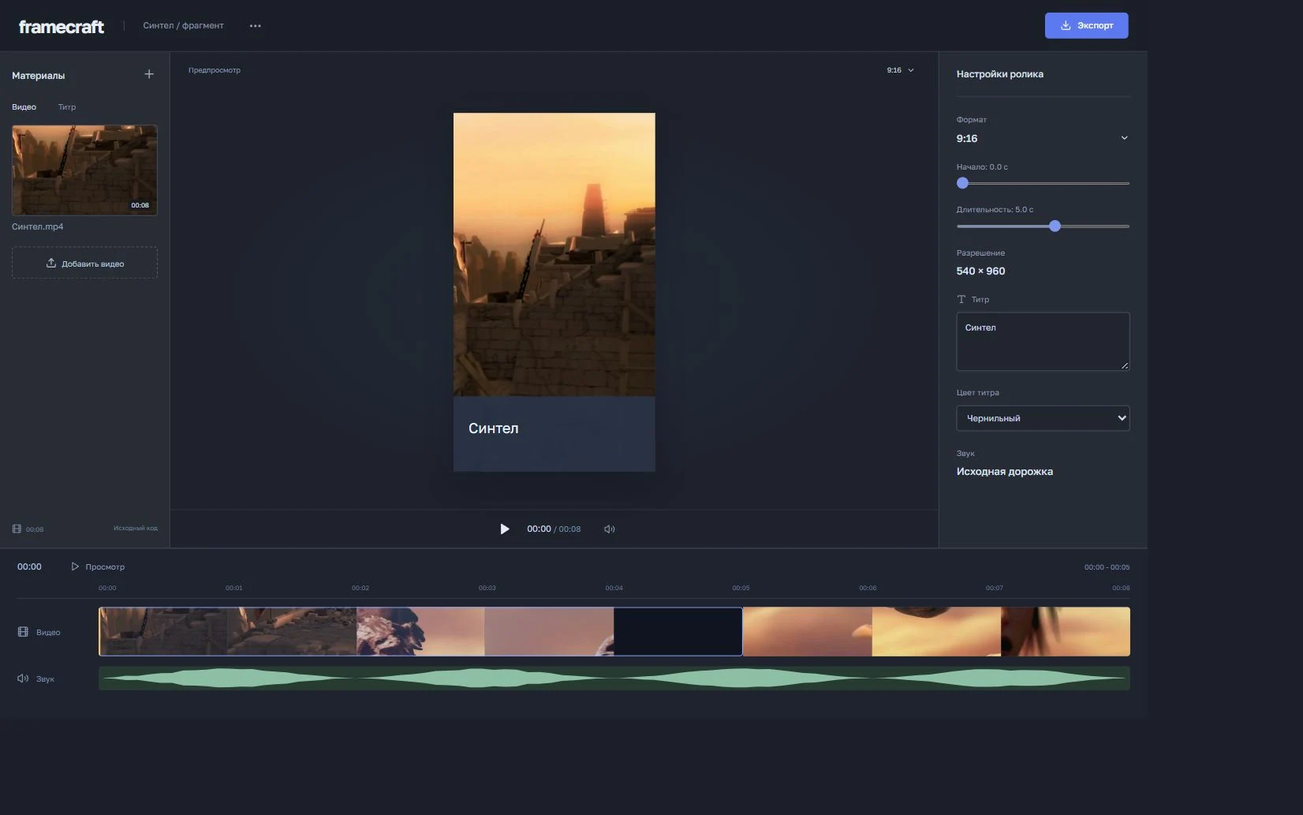Click the 00:01 mark on the timeline ruler

233,588
